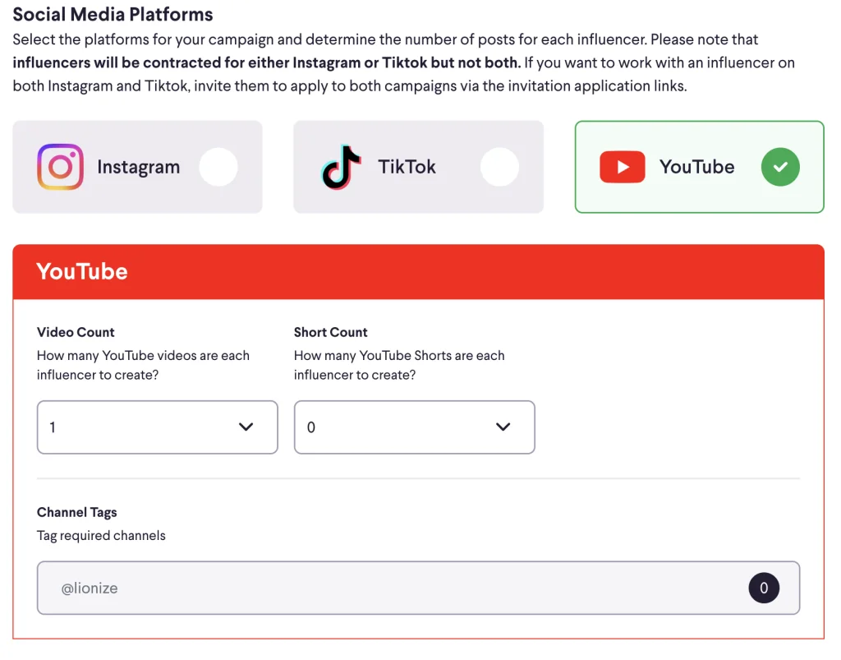Click the chevron arrow in Video Count
This screenshot has height=660, width=841.
[246, 427]
